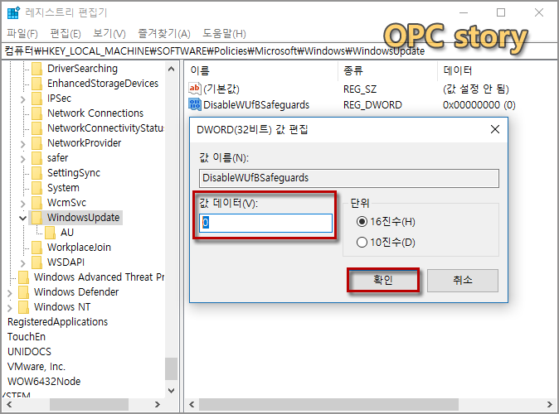The image size is (559, 414).
Task: Click the NetworkConnectivityStatus folder icon
Action: 36,128
